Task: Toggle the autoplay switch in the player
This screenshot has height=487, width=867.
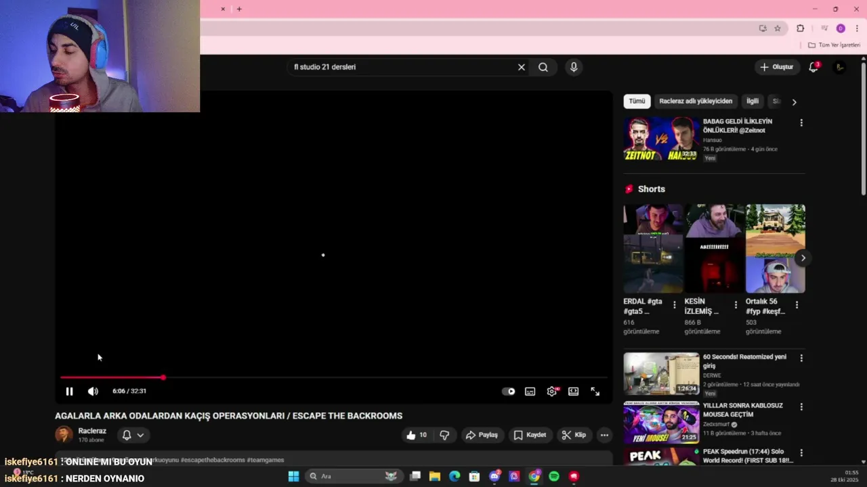Action: coord(508,391)
